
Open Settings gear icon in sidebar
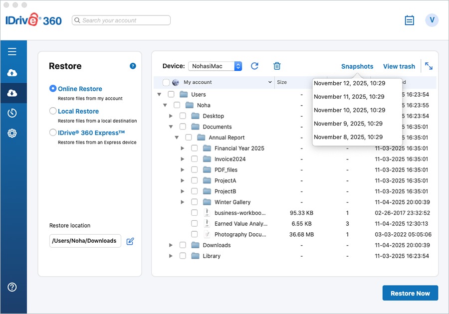[x=12, y=133]
